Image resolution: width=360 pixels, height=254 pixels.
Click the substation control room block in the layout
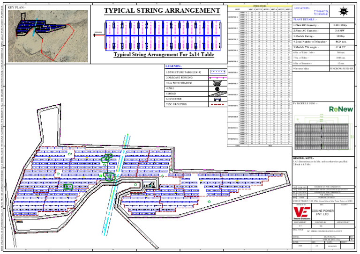(150, 184)
